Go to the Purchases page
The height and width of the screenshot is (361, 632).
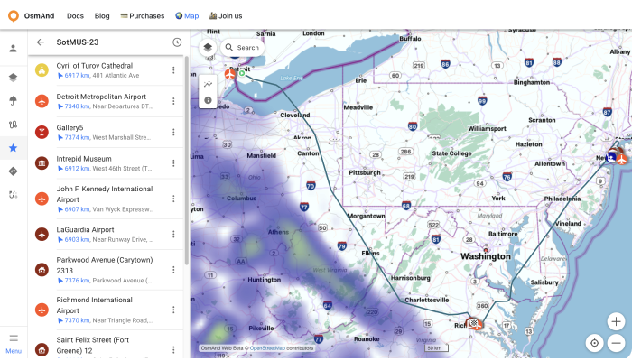pos(143,15)
